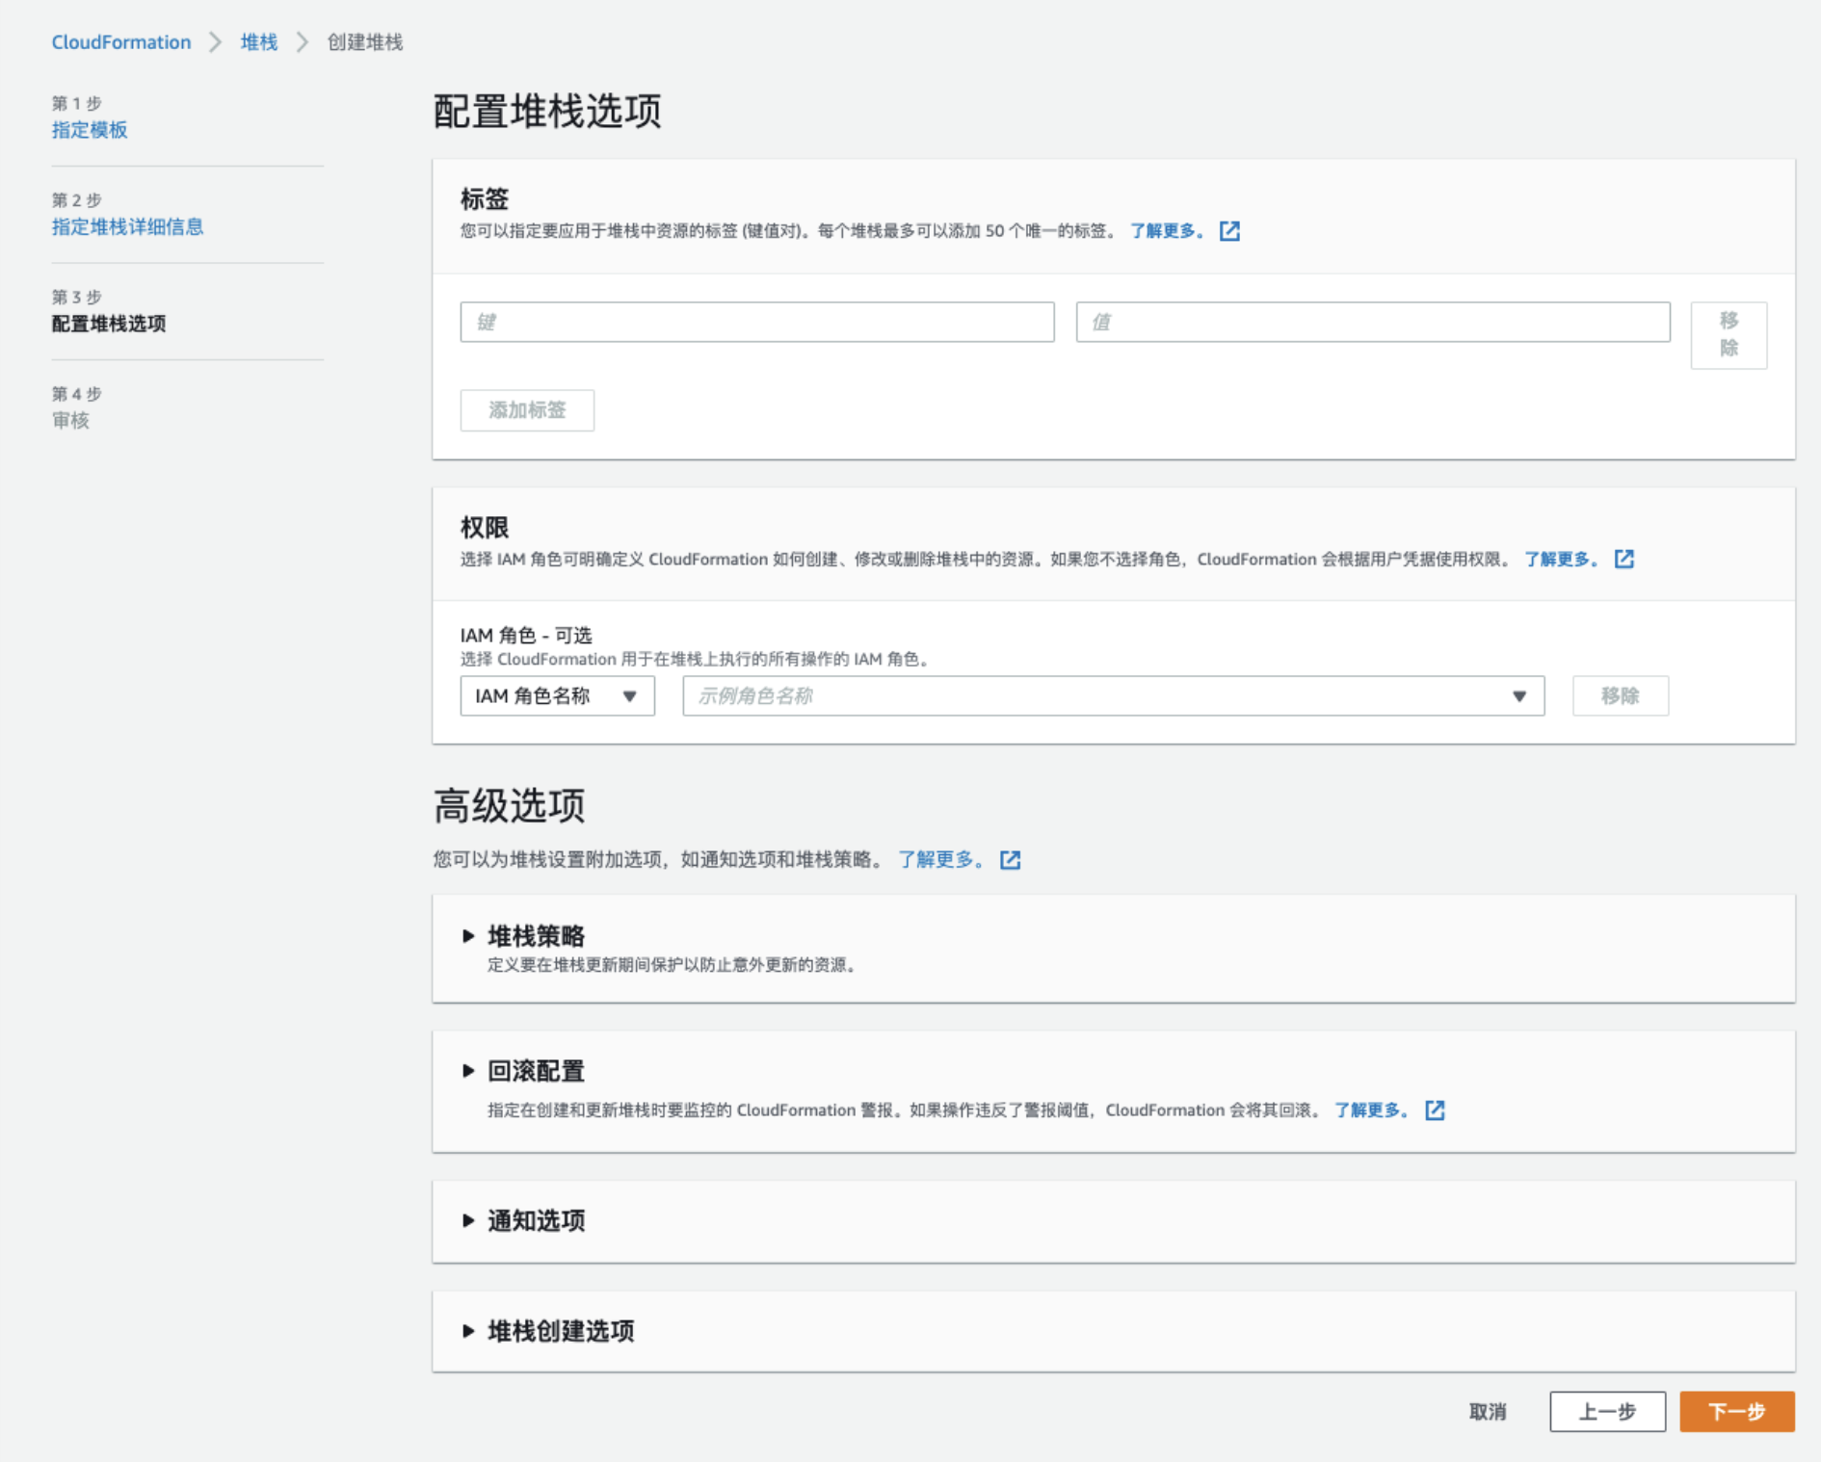Click the 高级选项 heading

pyautogui.click(x=509, y=806)
